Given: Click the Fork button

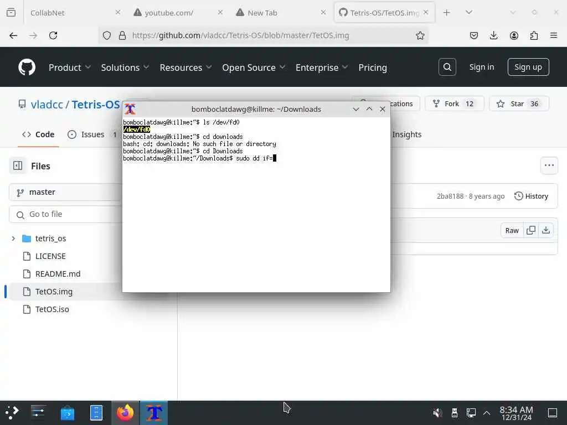Looking at the screenshot, I should 454,103.
